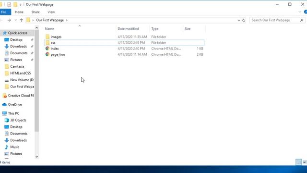Click the 1 KB size of index
The image size is (307, 173).
point(200,49)
